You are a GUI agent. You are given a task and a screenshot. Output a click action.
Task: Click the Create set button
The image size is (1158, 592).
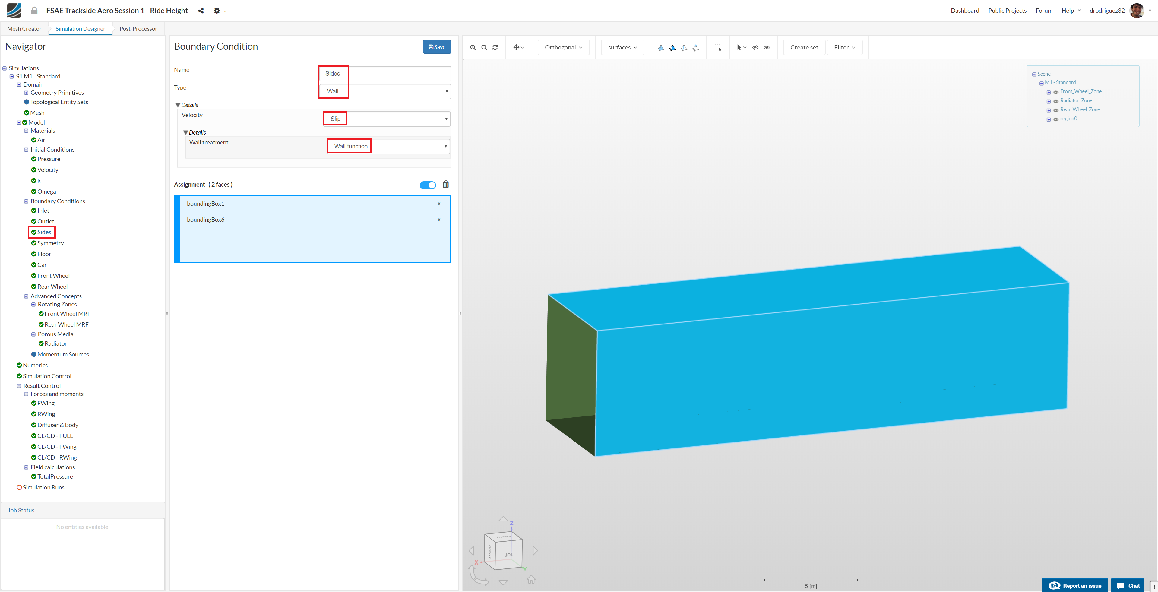[804, 47]
